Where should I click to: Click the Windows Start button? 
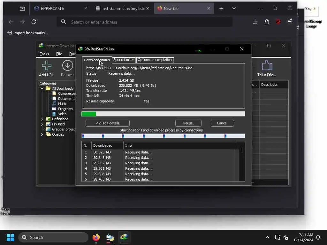tap(10, 237)
